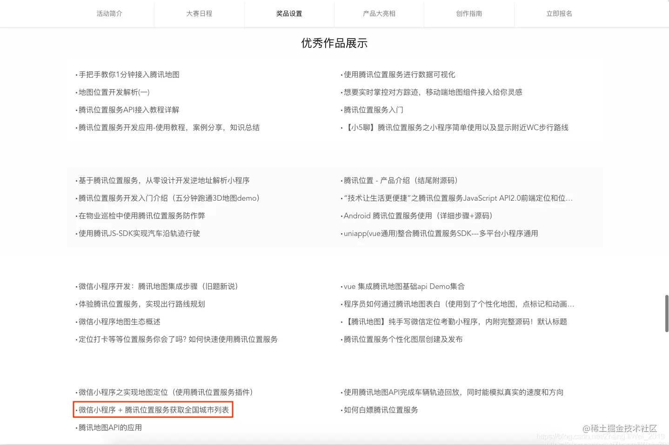The width and height of the screenshot is (669, 445).
Task: Open 微信小程序地图生态概述 article
Action: [118, 321]
